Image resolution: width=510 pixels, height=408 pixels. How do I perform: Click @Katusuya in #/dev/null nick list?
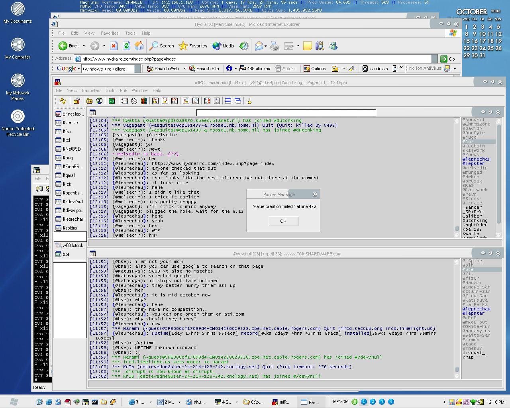click(x=475, y=300)
